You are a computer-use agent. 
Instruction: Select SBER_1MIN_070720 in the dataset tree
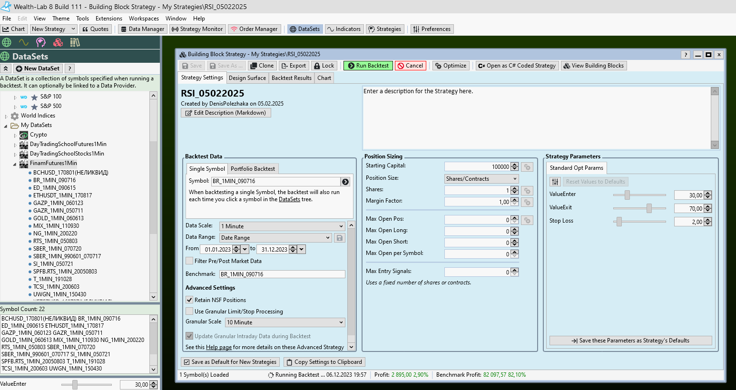(57, 249)
